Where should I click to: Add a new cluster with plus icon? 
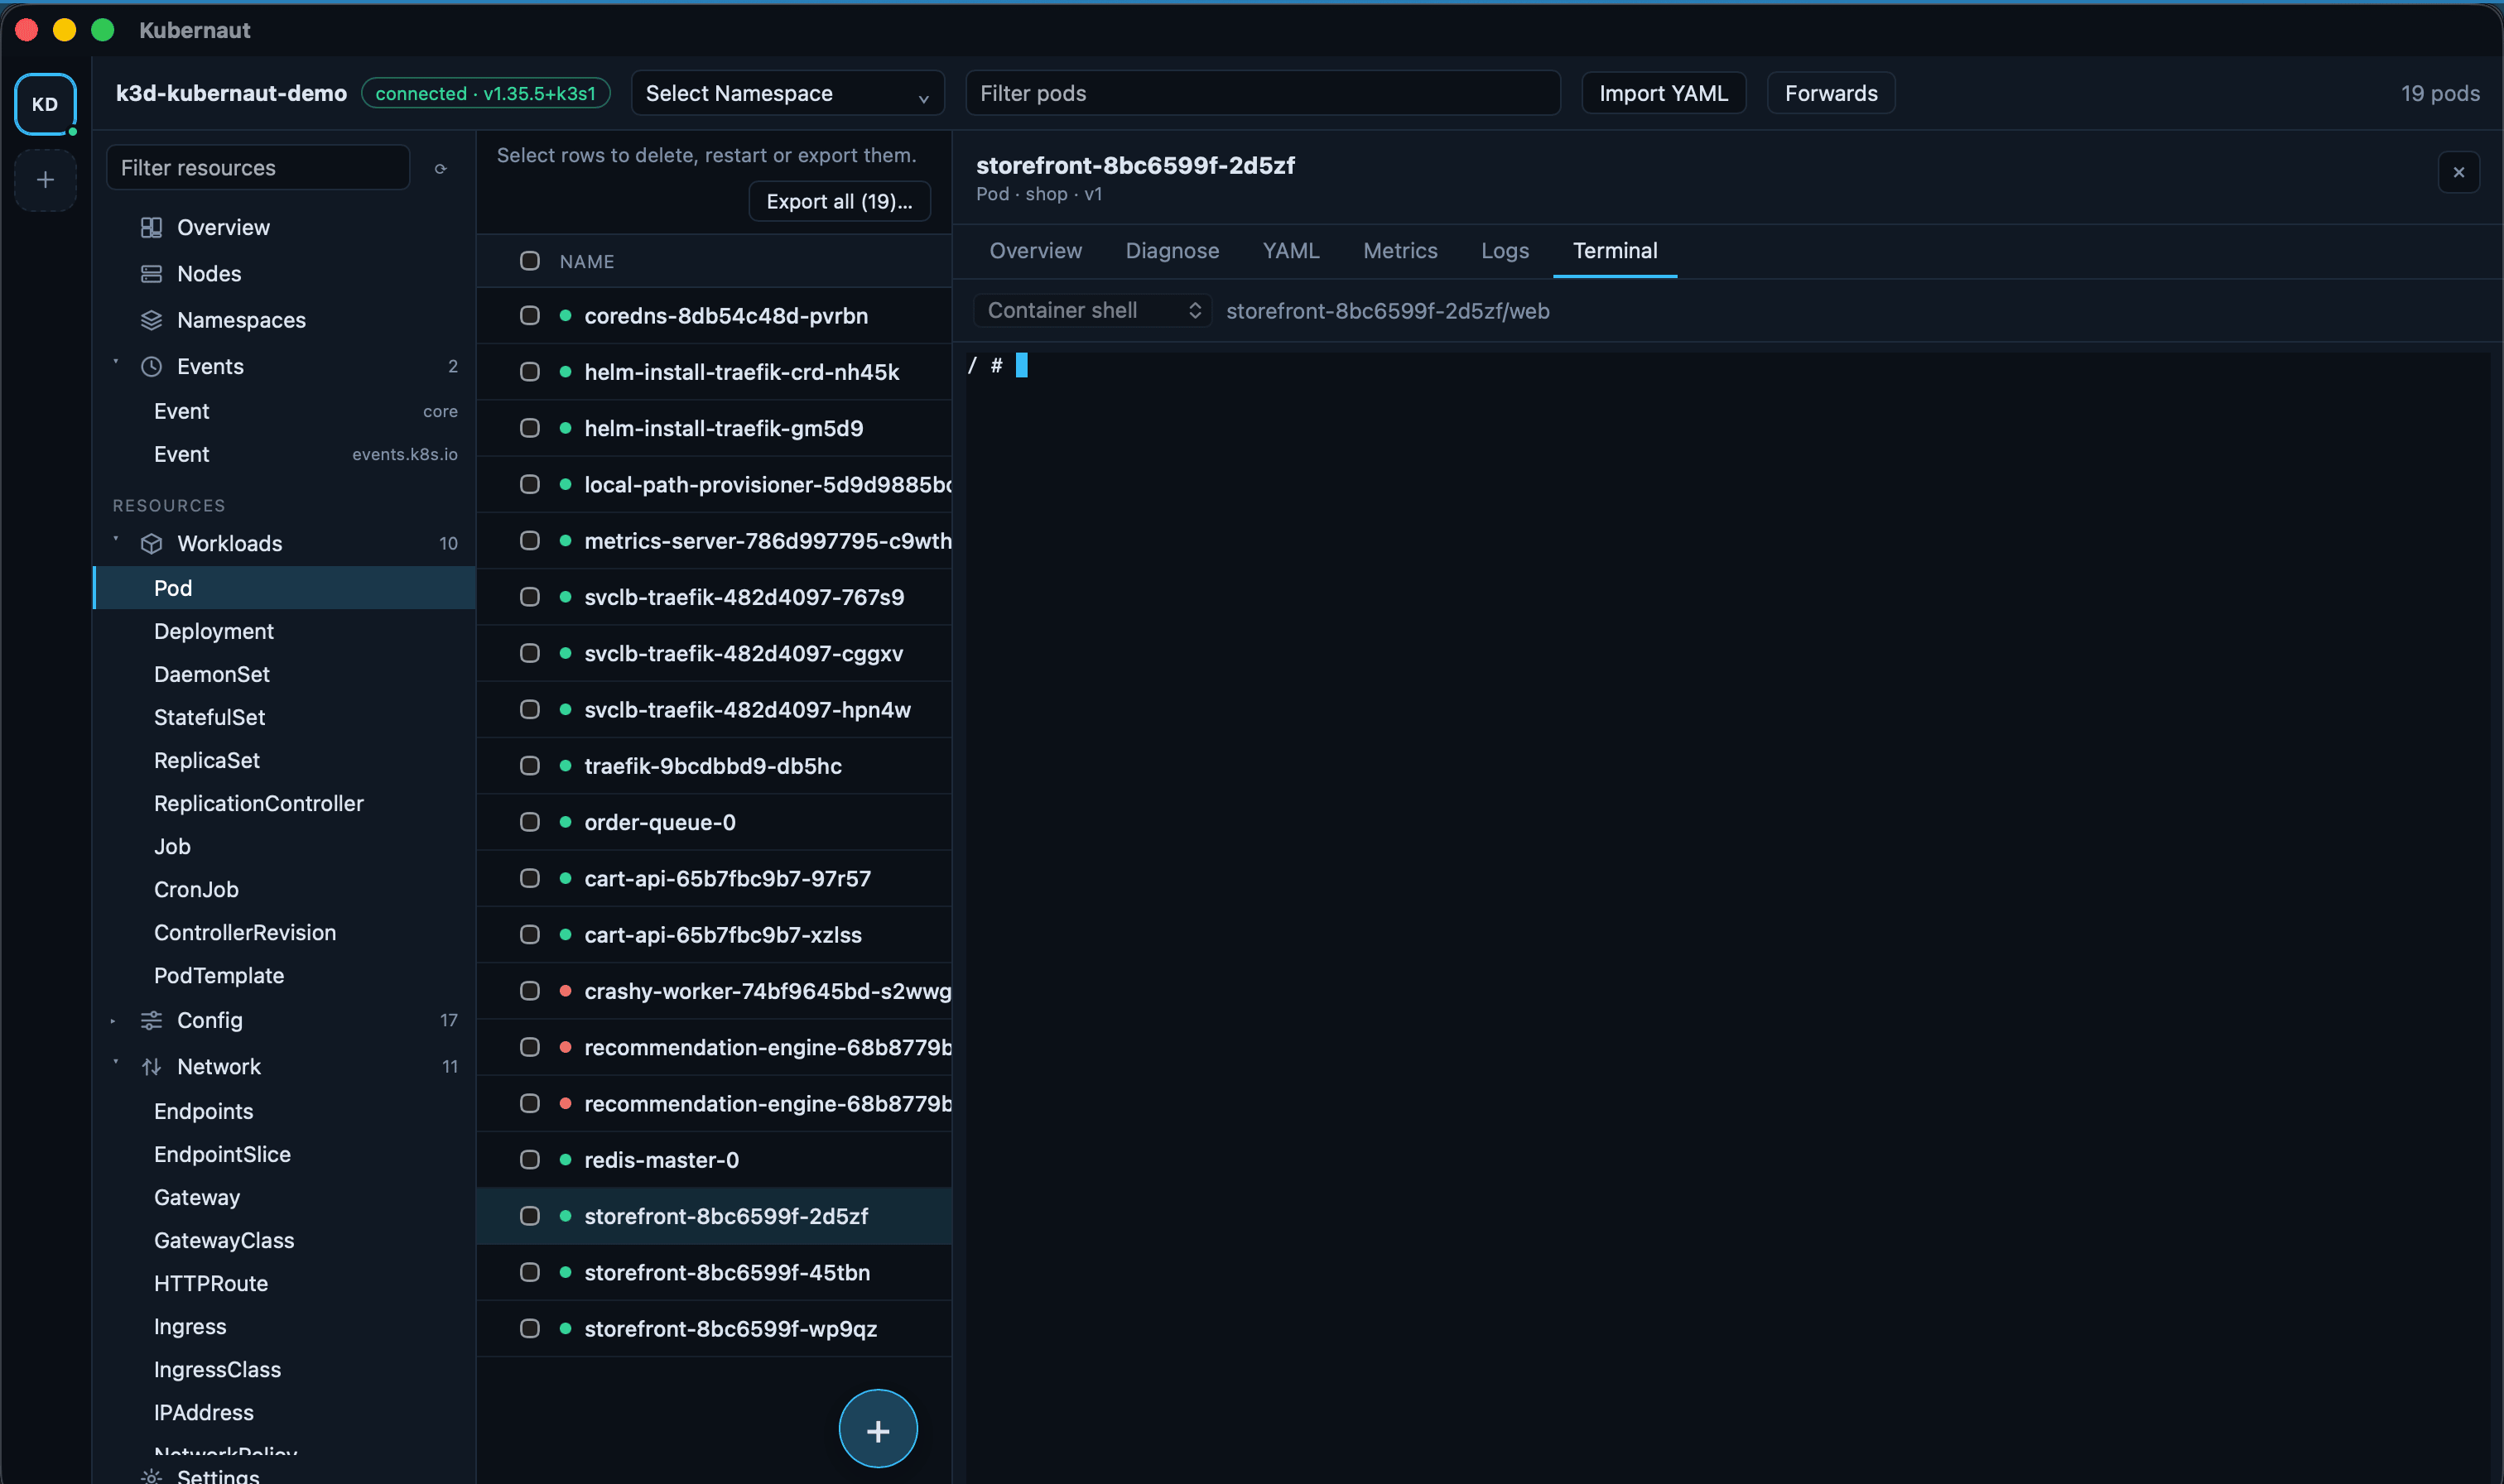45,180
